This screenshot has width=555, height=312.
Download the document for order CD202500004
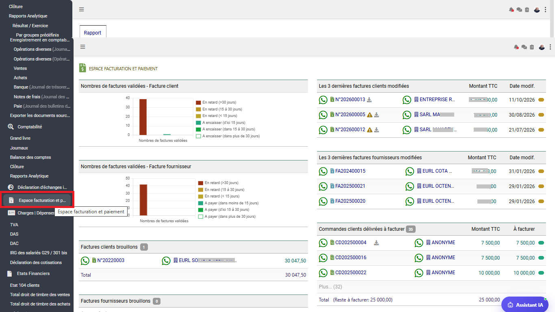tap(377, 243)
